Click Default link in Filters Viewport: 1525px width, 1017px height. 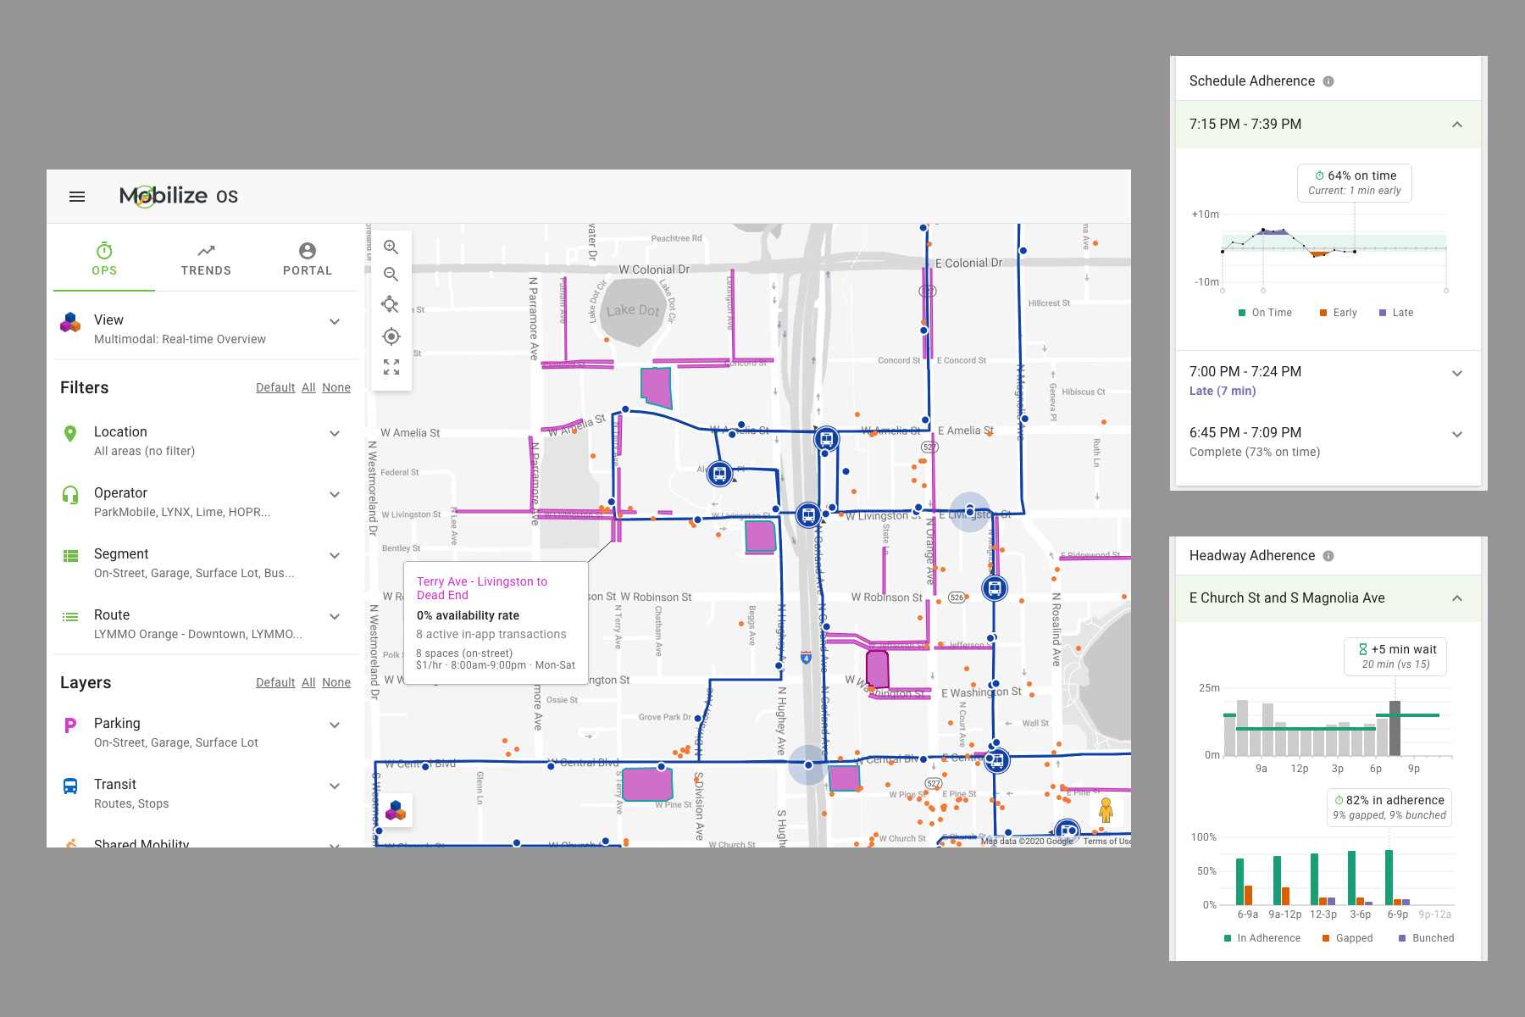tap(275, 387)
